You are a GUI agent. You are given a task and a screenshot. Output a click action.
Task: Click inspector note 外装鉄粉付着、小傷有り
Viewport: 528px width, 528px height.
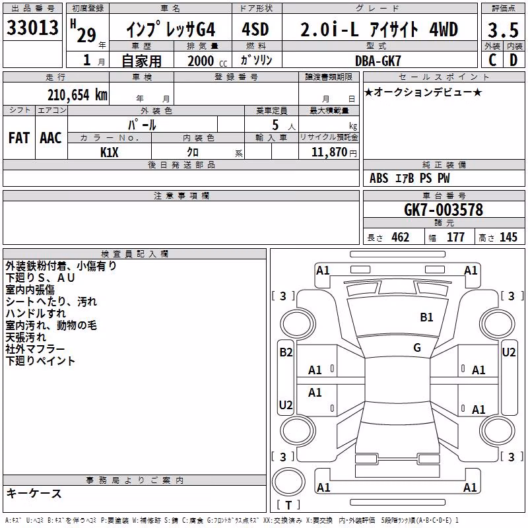coord(61,266)
